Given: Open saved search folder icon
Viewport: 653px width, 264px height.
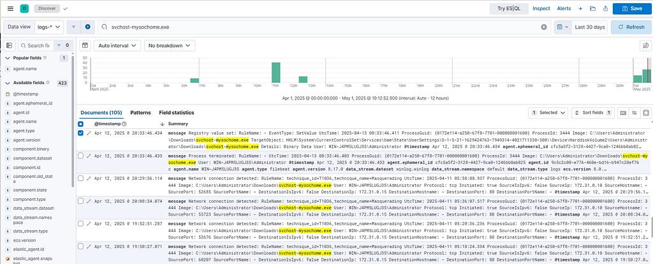Looking at the screenshot, I should [592, 8].
